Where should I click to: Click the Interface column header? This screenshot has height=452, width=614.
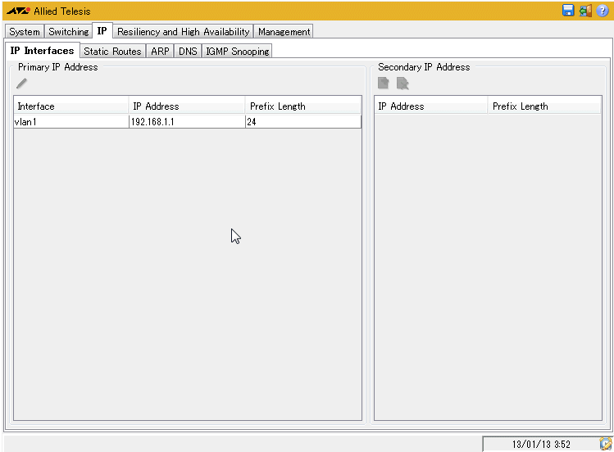pyautogui.click(x=70, y=106)
